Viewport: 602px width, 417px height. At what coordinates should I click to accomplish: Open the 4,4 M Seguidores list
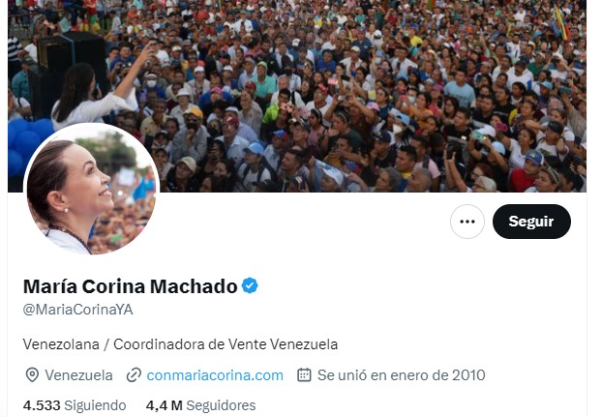coord(200,405)
